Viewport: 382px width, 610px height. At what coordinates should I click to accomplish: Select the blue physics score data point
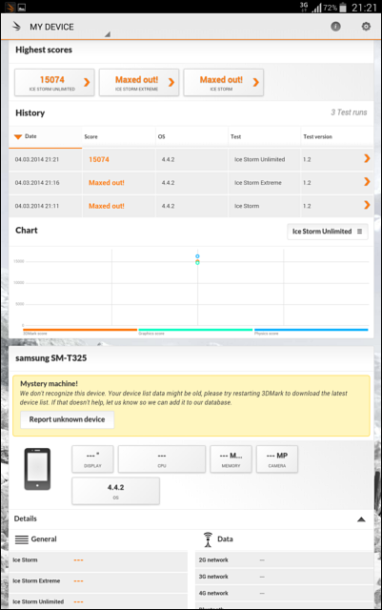tap(197, 256)
